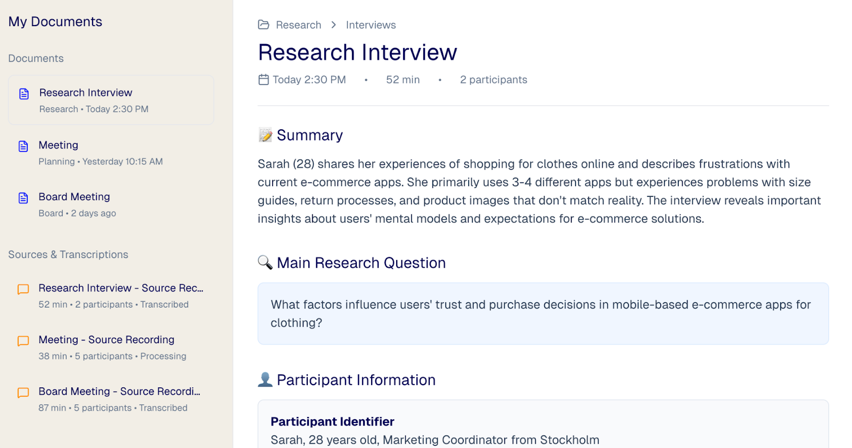Click the My Documents sidebar title
Viewport: 852px width, 448px height.
click(55, 22)
